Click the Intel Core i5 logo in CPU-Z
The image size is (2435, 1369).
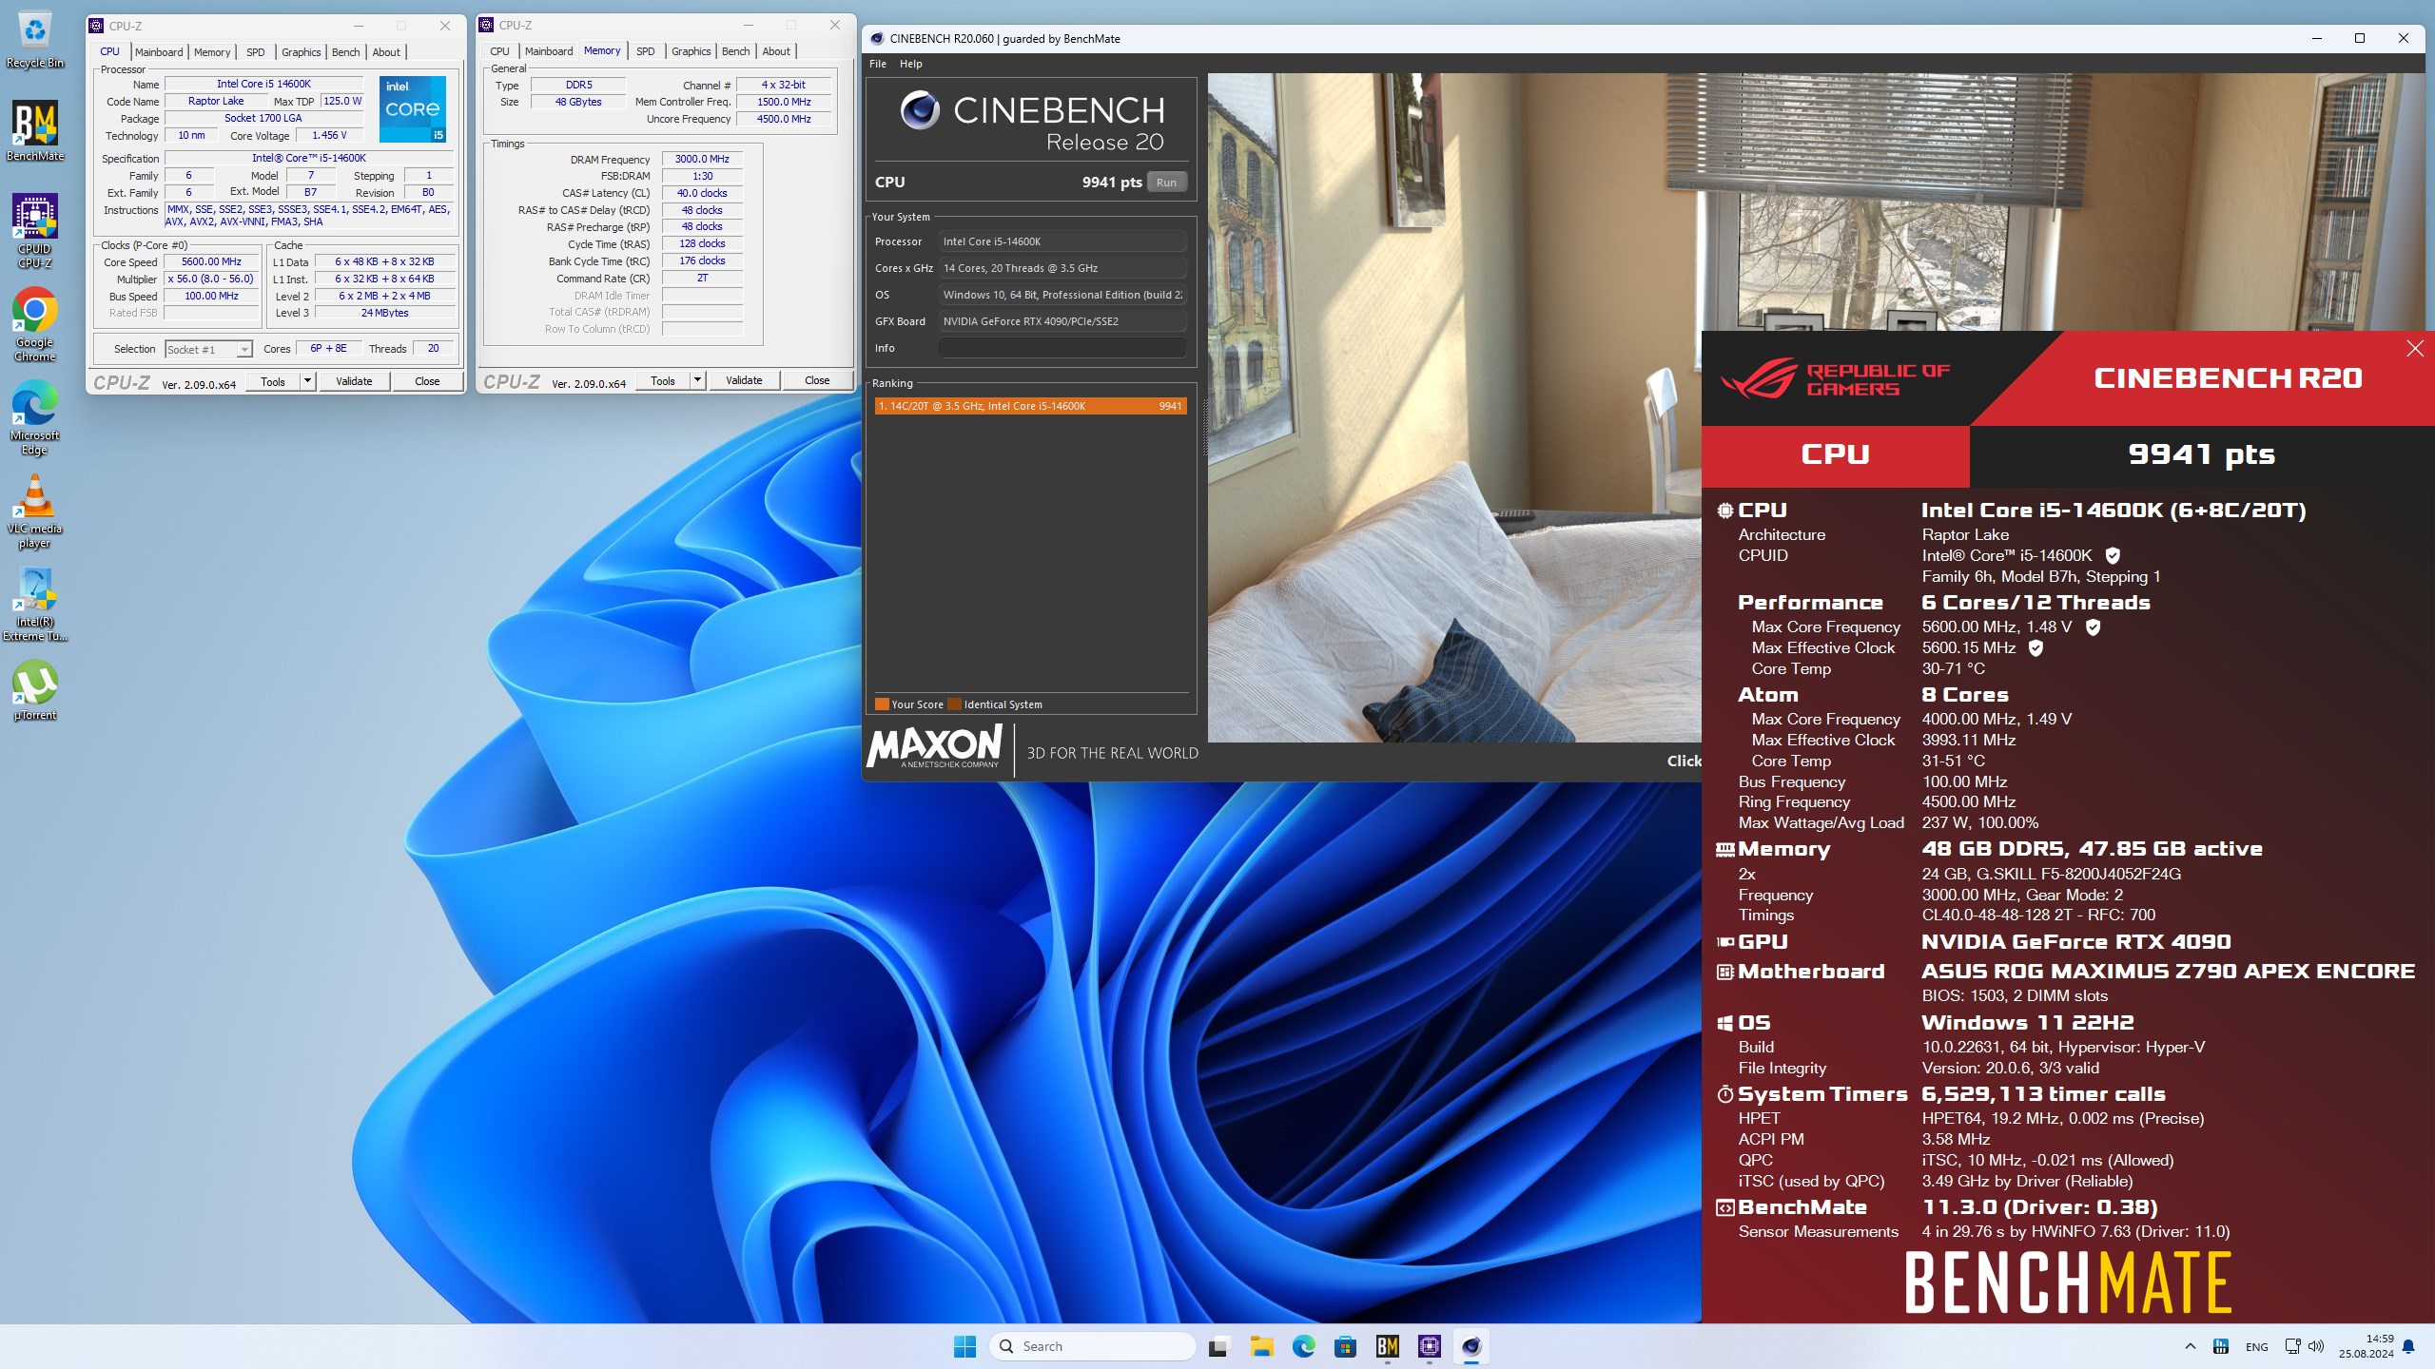pyautogui.click(x=413, y=109)
